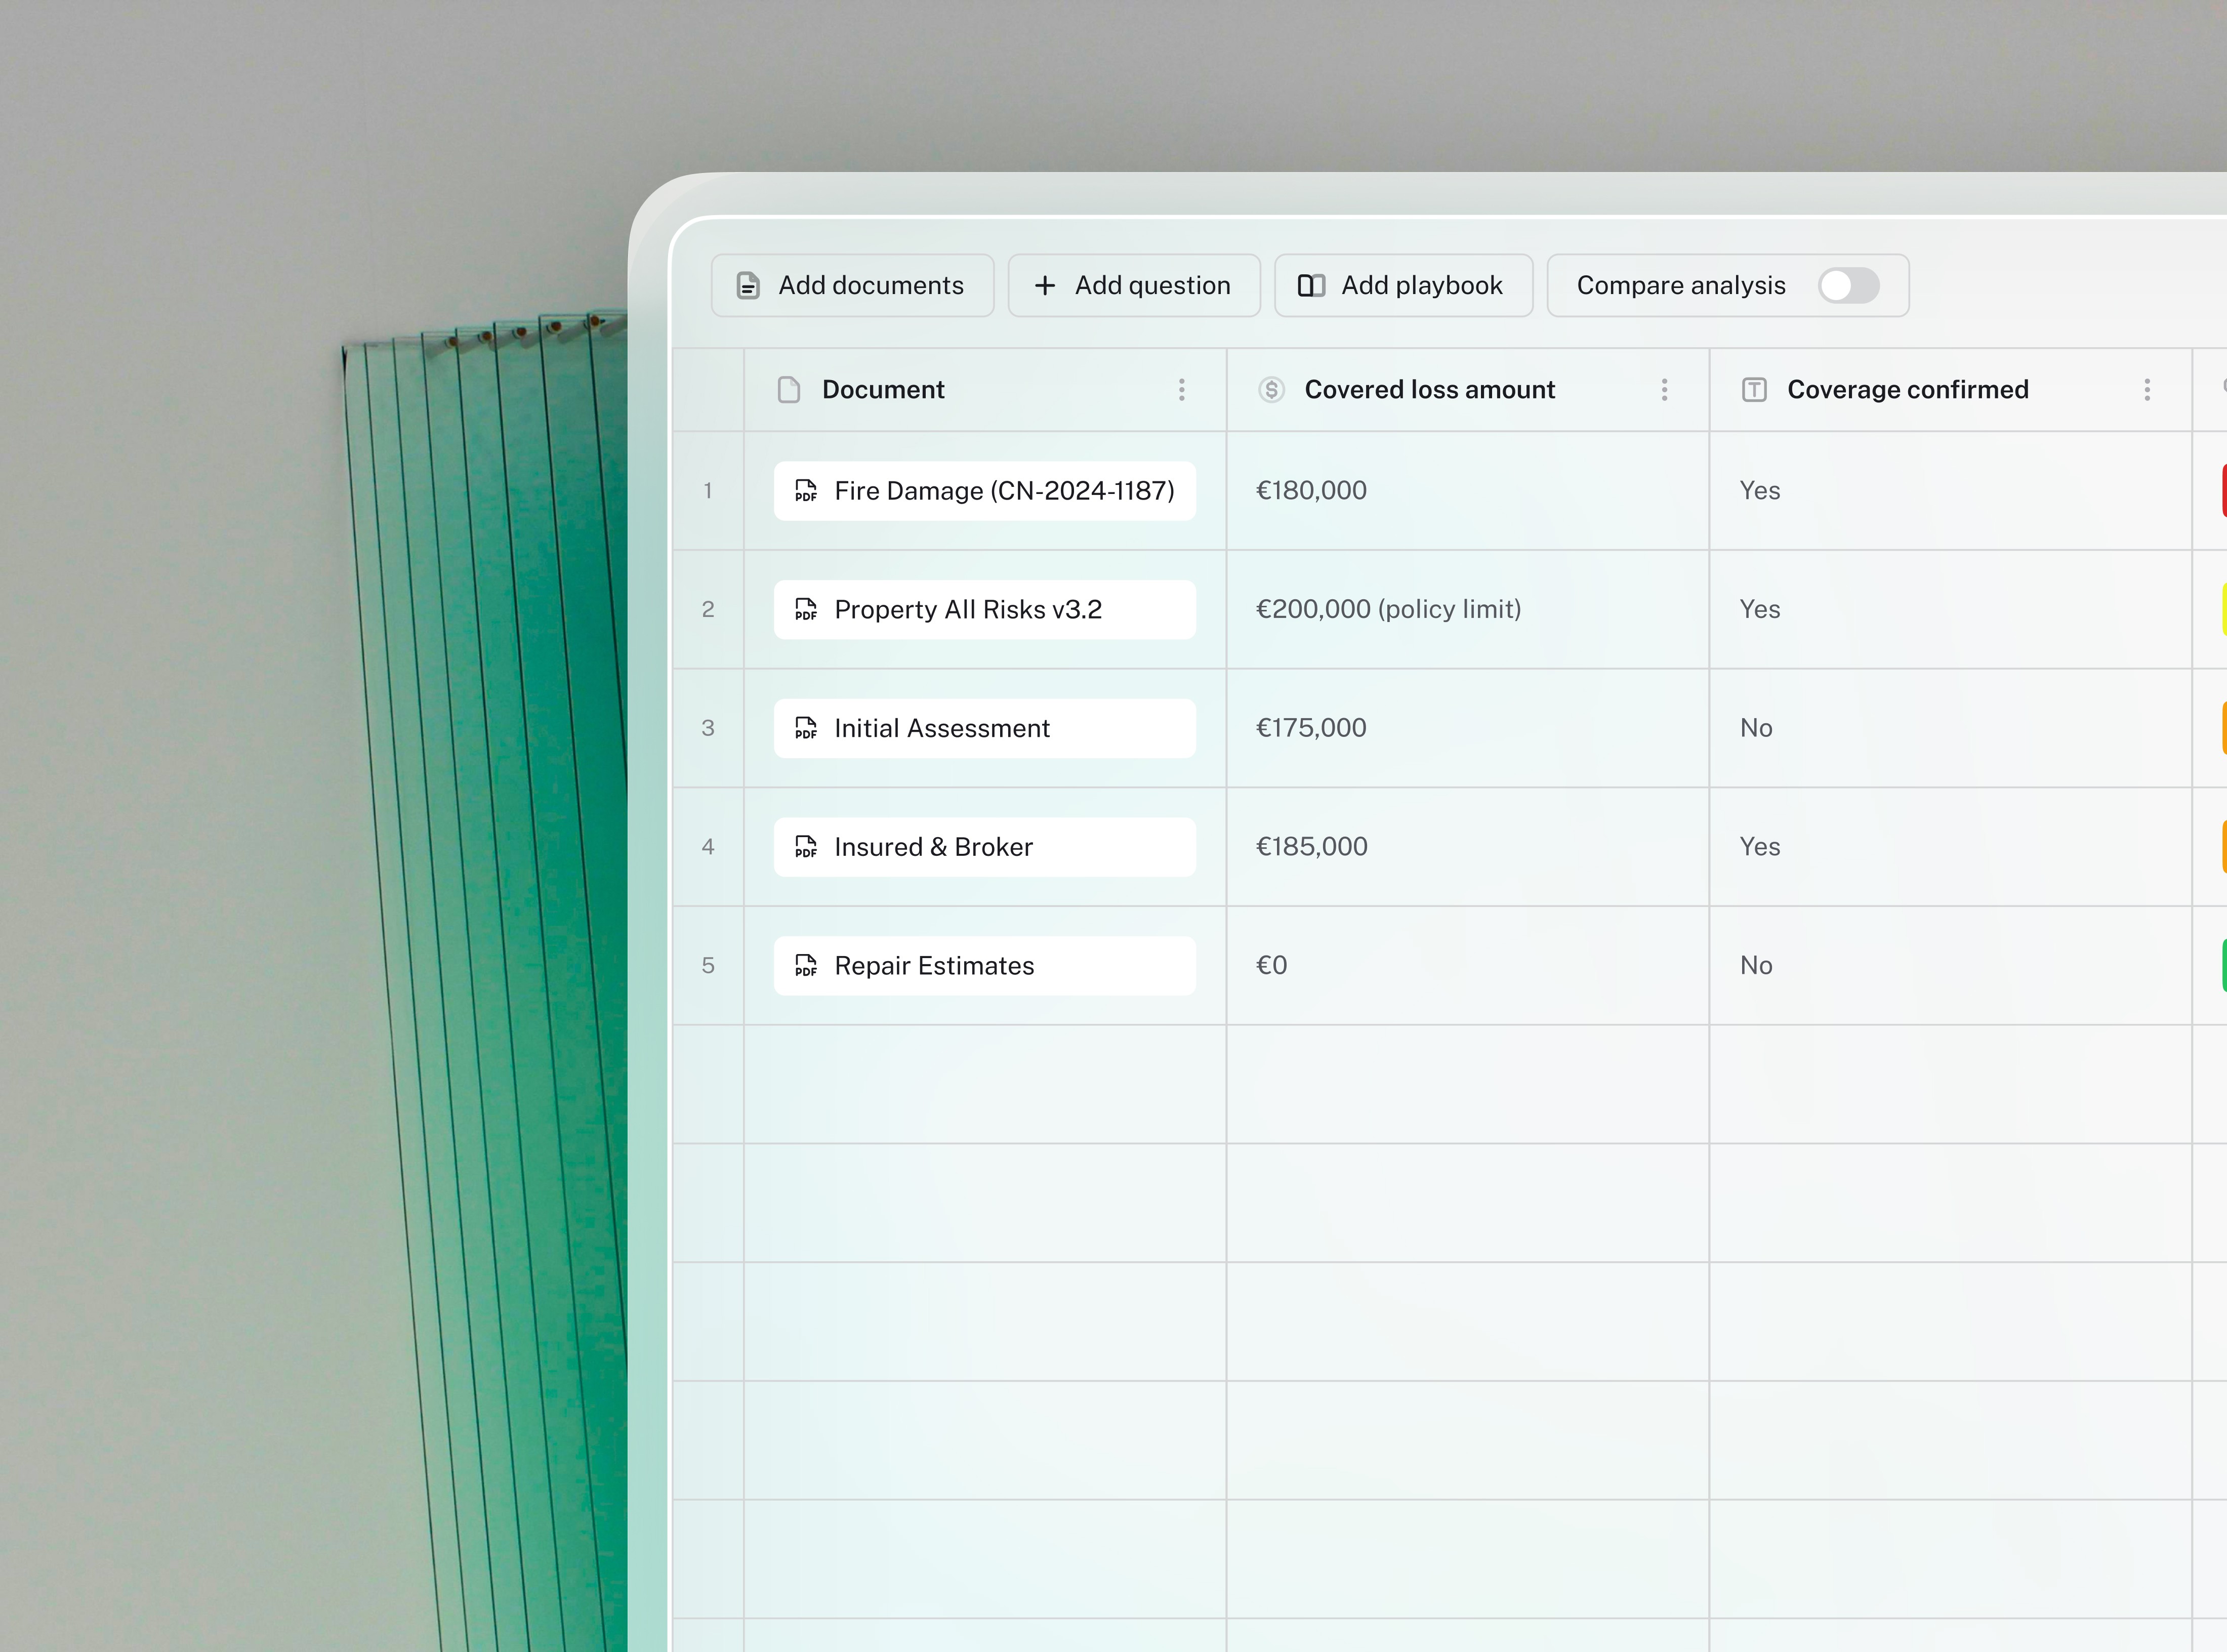Screen dimensions: 2227x1652
Task: Click the text-type icon beside Coverage confirmed
Action: point(1754,390)
